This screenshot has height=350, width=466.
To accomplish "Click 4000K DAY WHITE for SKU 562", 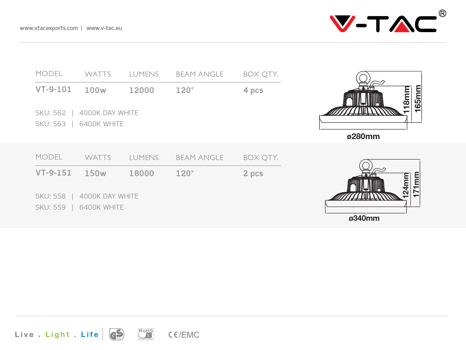I will (x=109, y=113).
